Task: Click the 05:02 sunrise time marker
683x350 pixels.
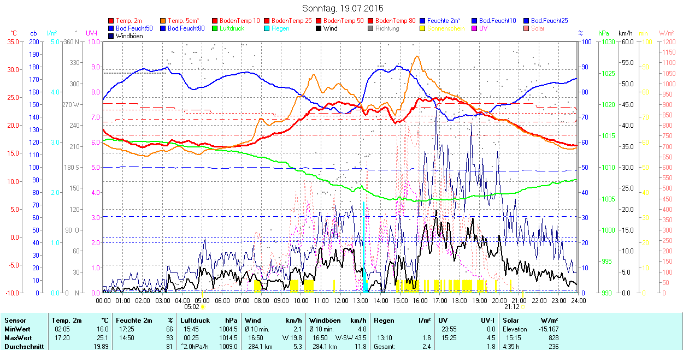Action: 192,307
